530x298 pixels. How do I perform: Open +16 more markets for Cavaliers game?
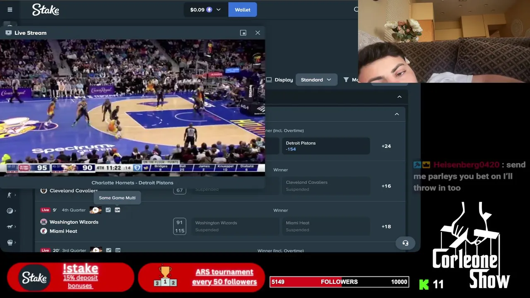pyautogui.click(x=386, y=186)
